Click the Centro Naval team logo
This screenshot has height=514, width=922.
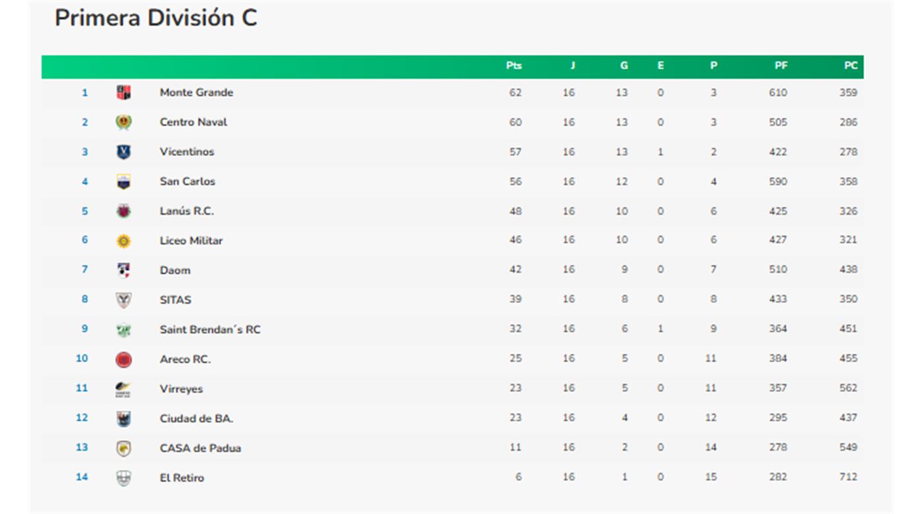[x=124, y=123]
